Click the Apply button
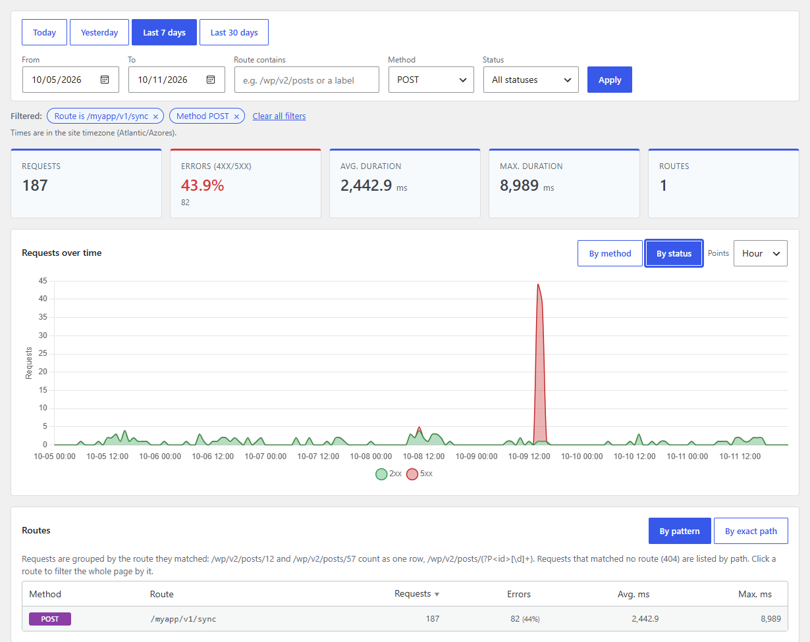 pos(610,80)
